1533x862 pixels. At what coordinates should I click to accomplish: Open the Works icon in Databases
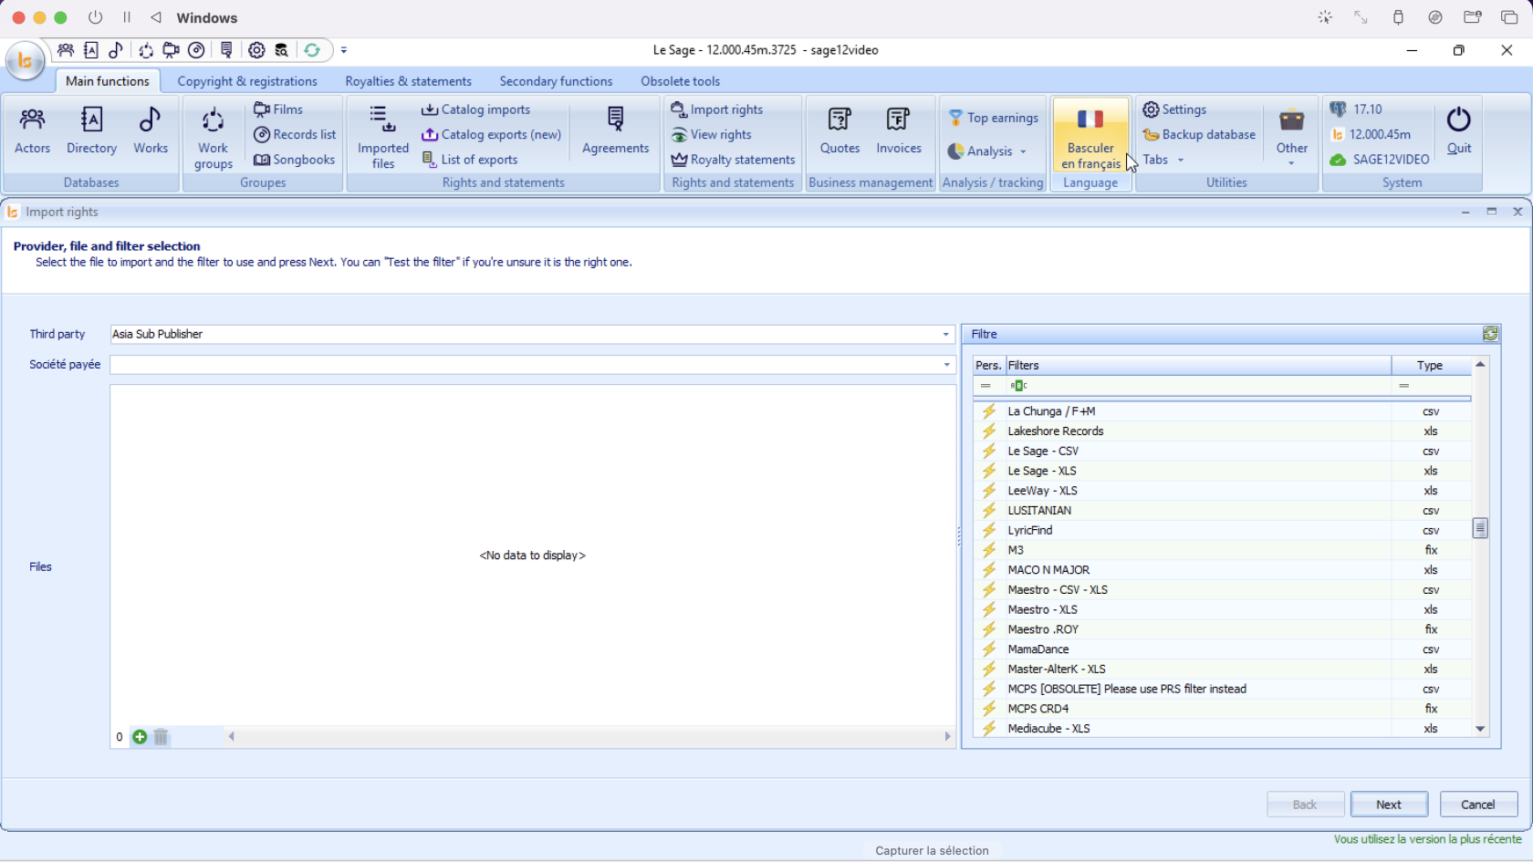tap(151, 131)
